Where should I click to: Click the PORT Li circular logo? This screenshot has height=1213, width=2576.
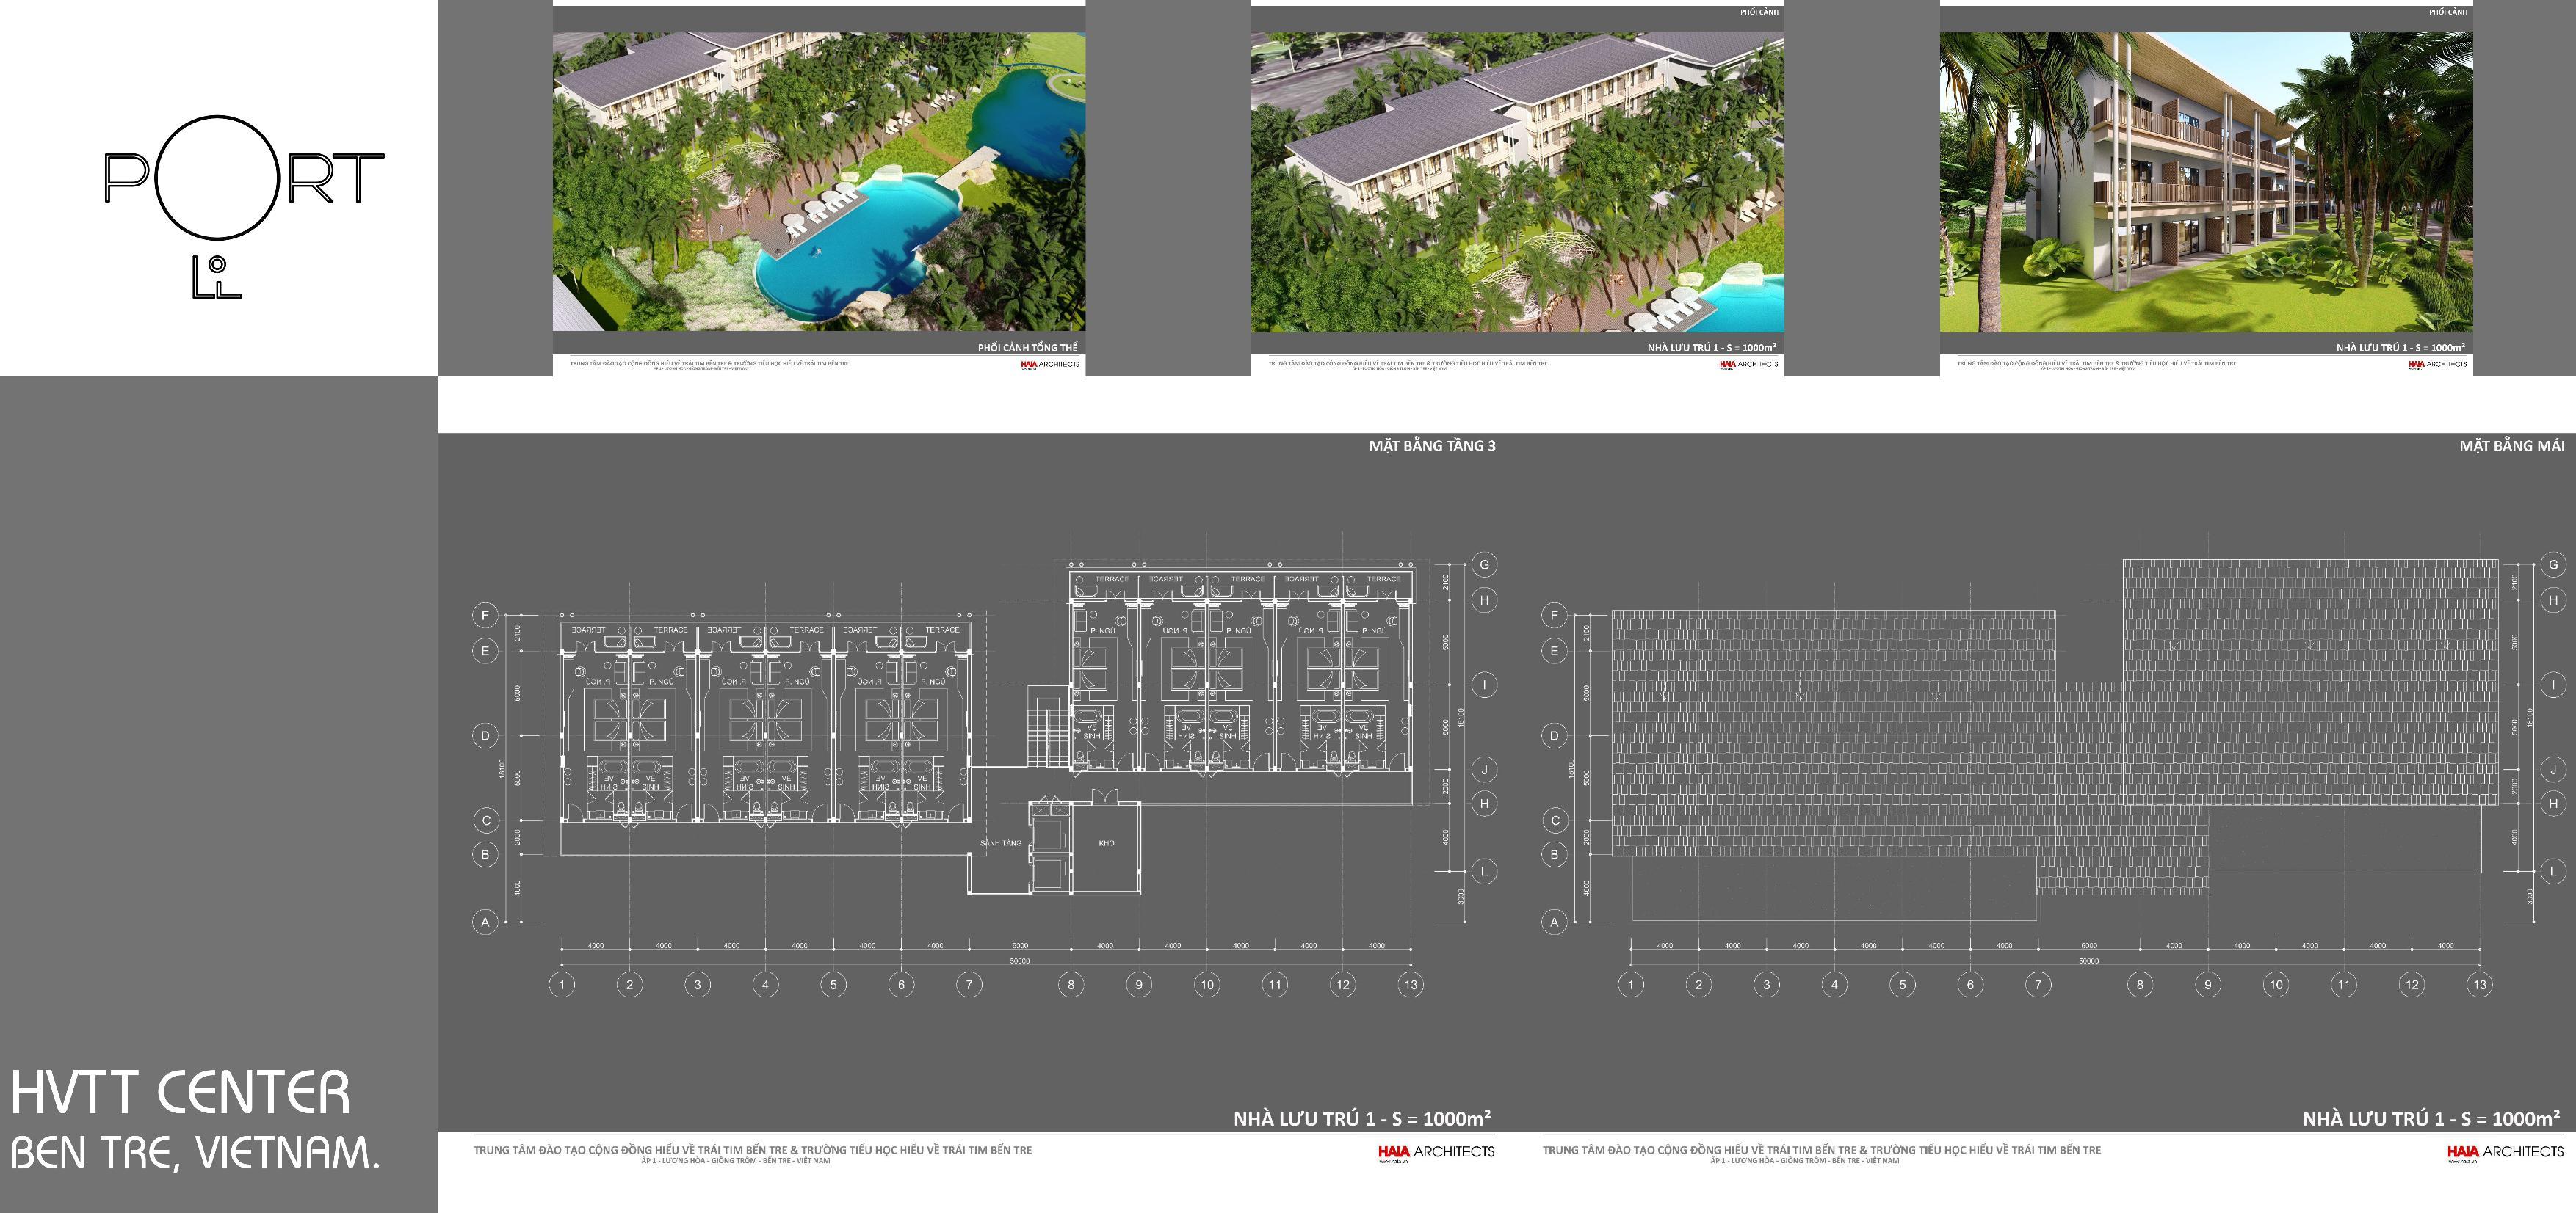tap(217, 178)
